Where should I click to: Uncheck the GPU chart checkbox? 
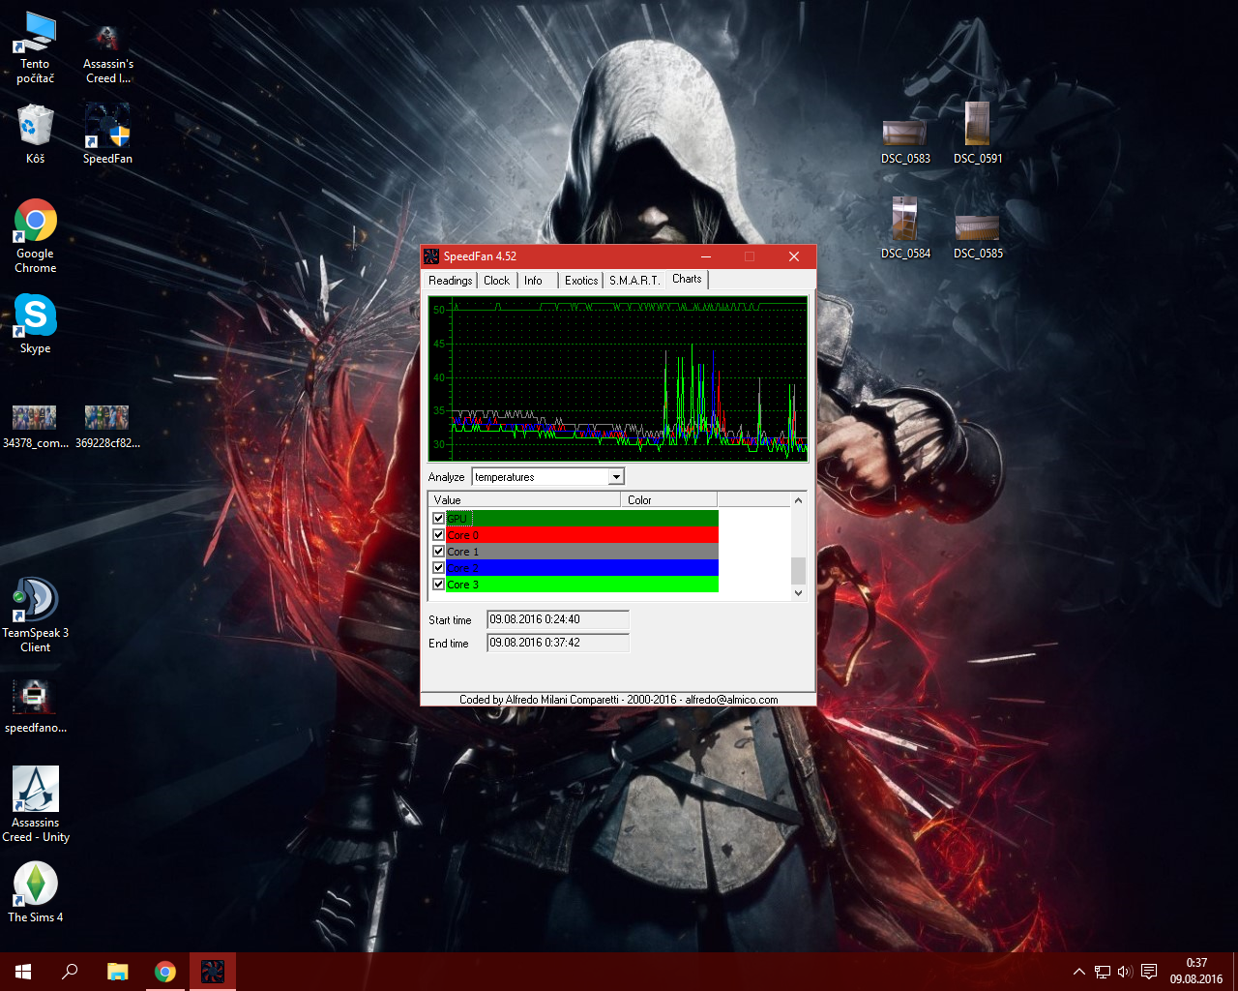[438, 519]
